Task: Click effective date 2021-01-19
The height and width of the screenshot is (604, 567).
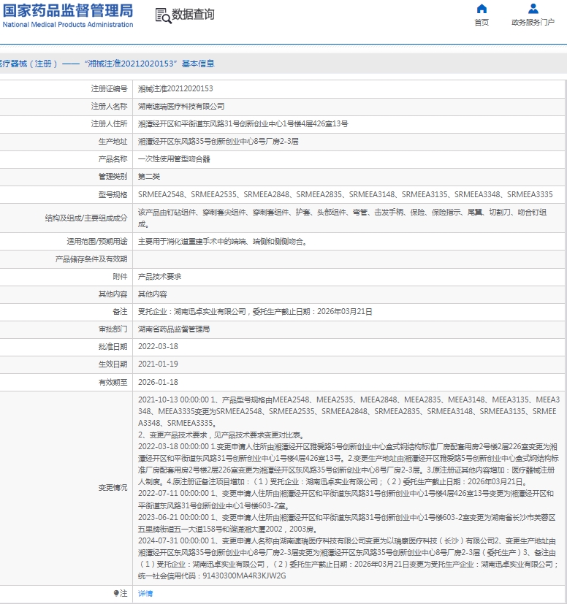Action: [158, 364]
